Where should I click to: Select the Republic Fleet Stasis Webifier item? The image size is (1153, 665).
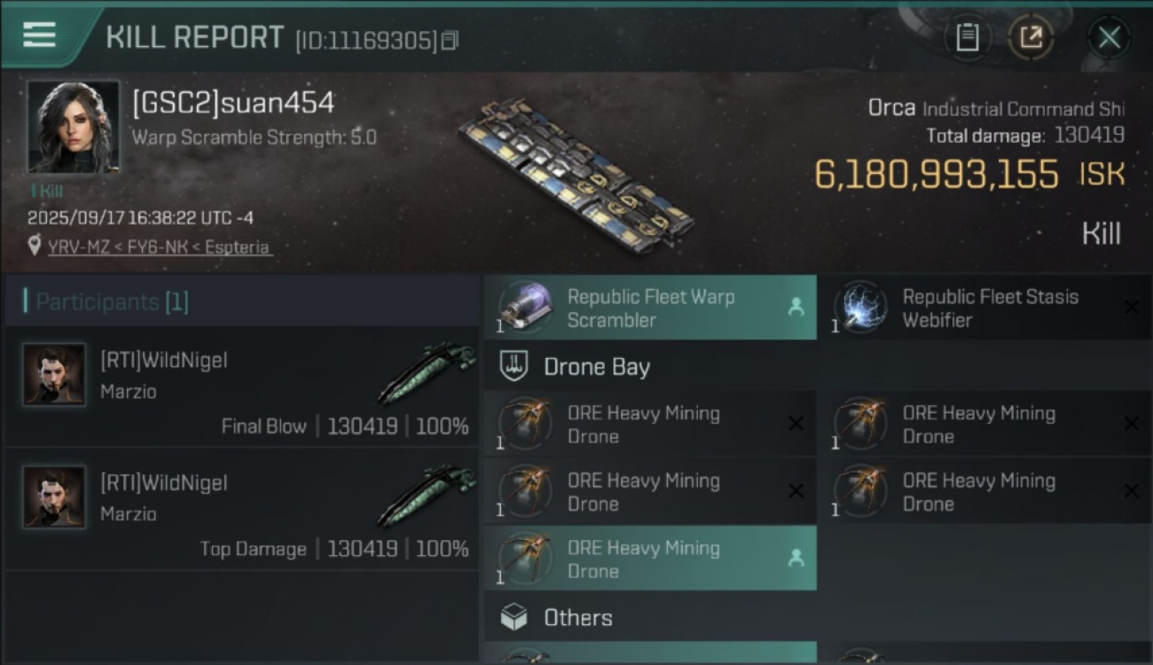click(985, 308)
